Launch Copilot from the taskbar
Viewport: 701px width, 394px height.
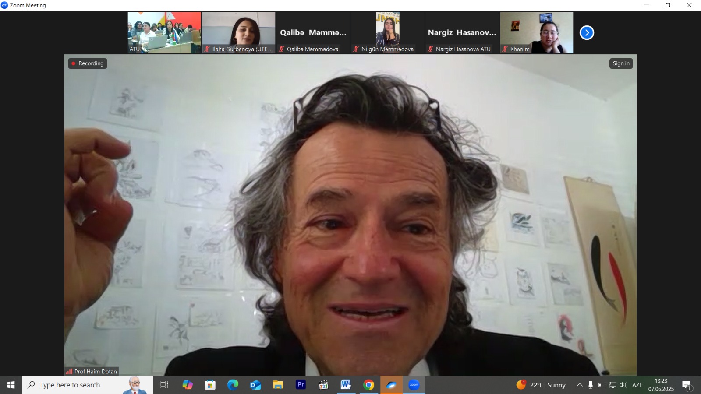pos(188,385)
